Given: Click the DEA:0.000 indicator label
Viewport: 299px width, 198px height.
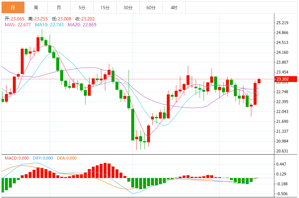Looking at the screenshot, I should (x=67, y=158).
